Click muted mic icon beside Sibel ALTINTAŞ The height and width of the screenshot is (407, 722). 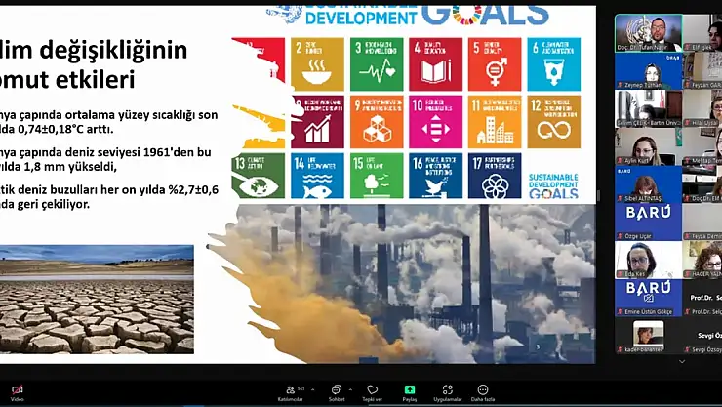[x=620, y=198]
